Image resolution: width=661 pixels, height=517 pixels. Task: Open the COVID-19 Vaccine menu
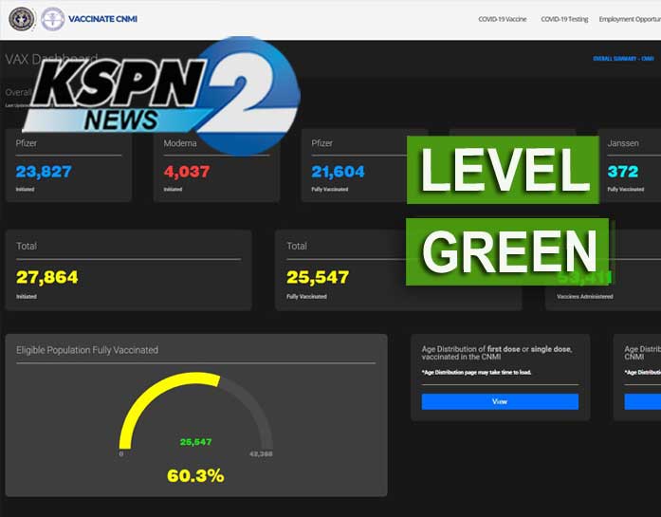click(502, 19)
